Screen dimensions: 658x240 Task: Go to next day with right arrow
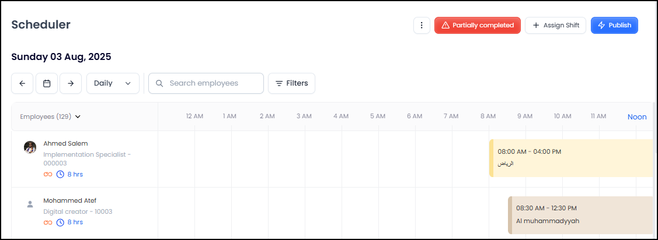(71, 83)
